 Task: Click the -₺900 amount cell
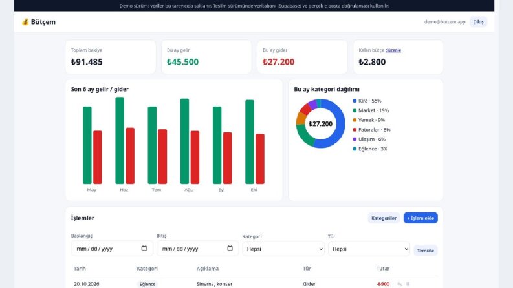[x=383, y=284]
